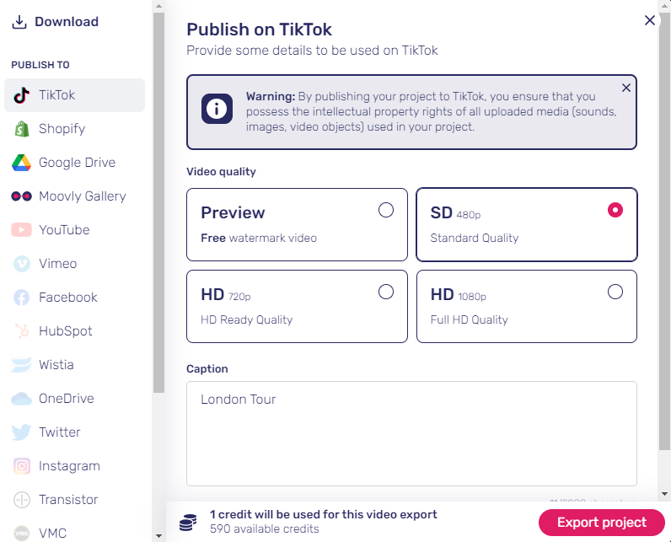Click the YouTube icon
The image size is (671, 542).
(21, 230)
